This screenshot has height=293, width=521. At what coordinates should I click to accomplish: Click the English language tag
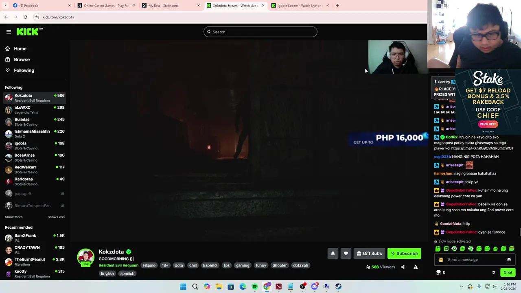[x=107, y=273]
